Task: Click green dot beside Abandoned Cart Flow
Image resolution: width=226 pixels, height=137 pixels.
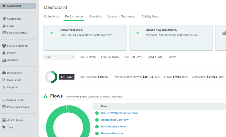Action: coord(97,120)
